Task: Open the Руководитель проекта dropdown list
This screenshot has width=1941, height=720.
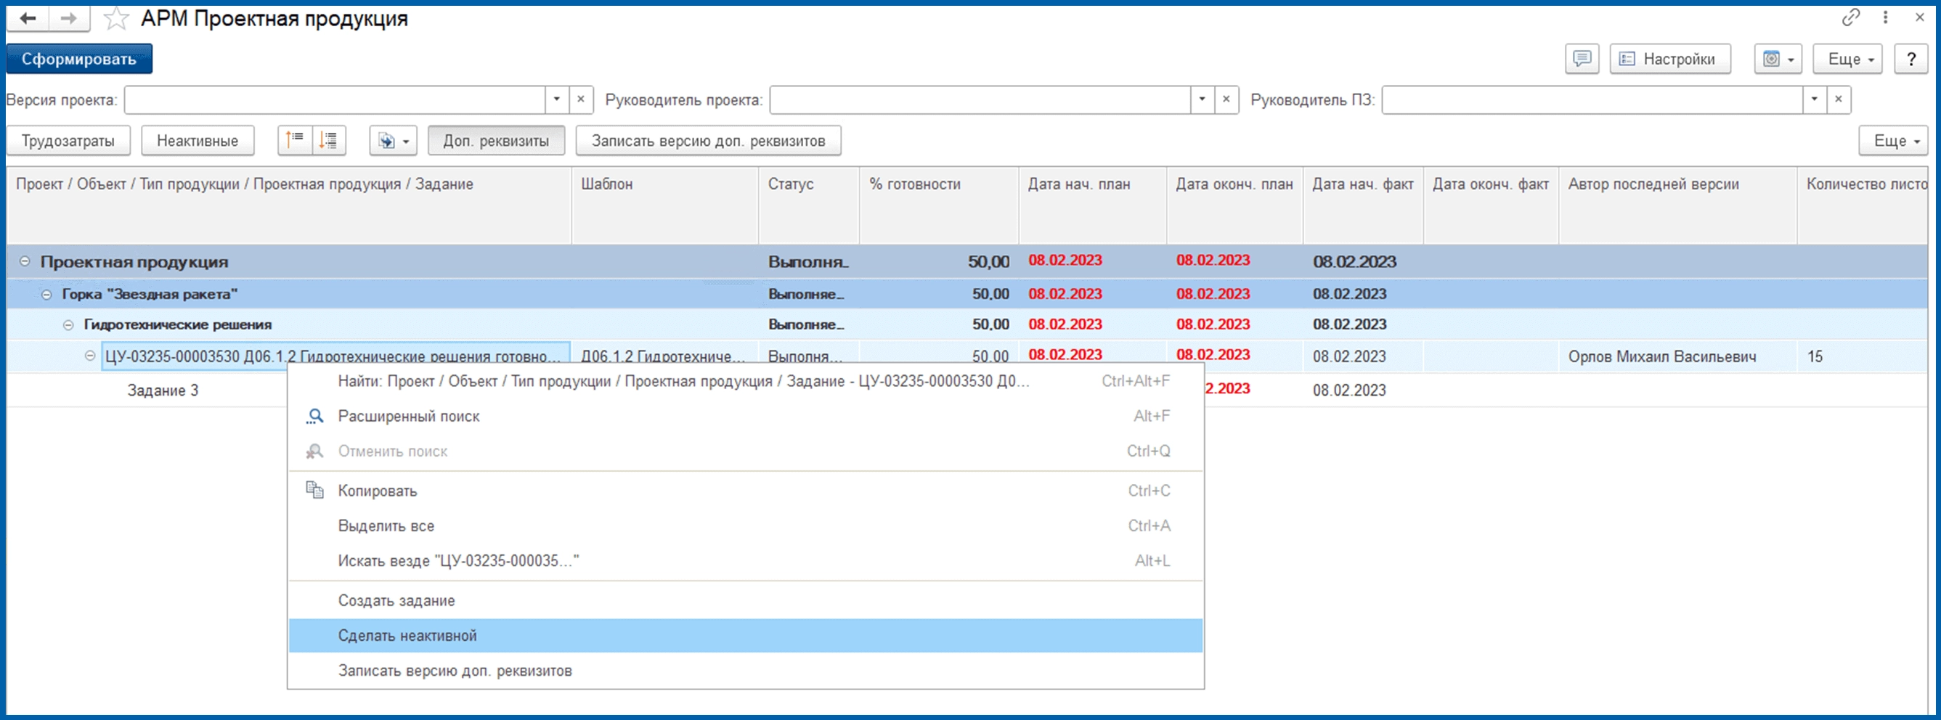Action: click(1202, 99)
